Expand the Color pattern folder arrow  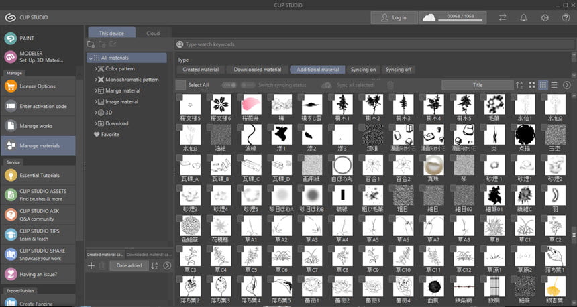[96, 69]
